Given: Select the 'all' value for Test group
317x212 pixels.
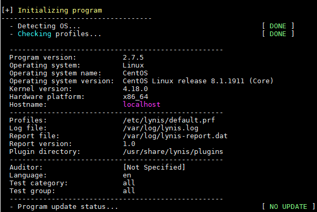Looking at the screenshot, I should (129, 191).
